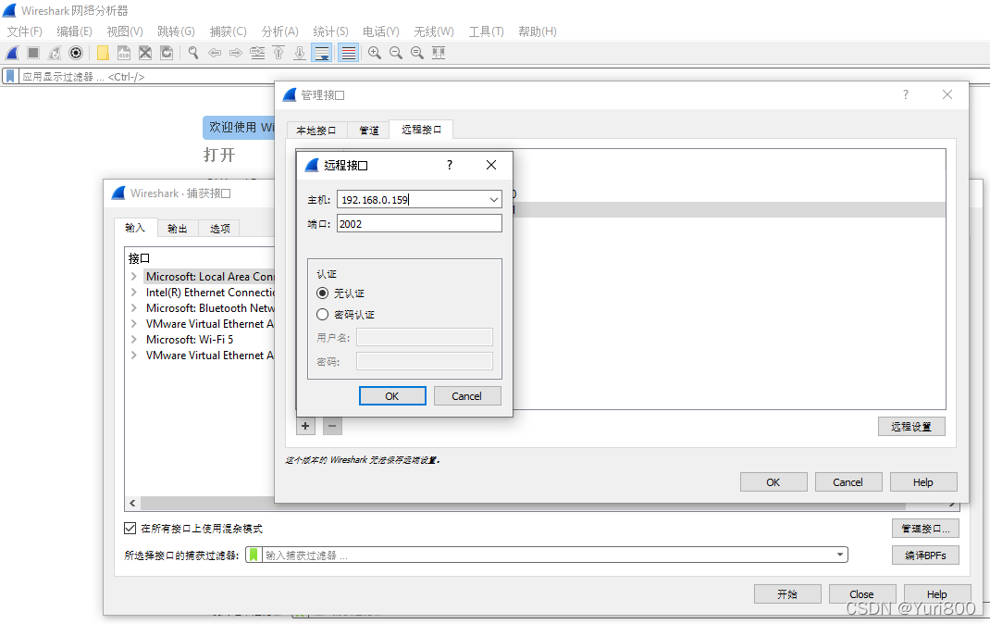Viewport: 990px width, 624px height.
Task: Remove selected remote interface with minus button
Action: click(x=332, y=426)
